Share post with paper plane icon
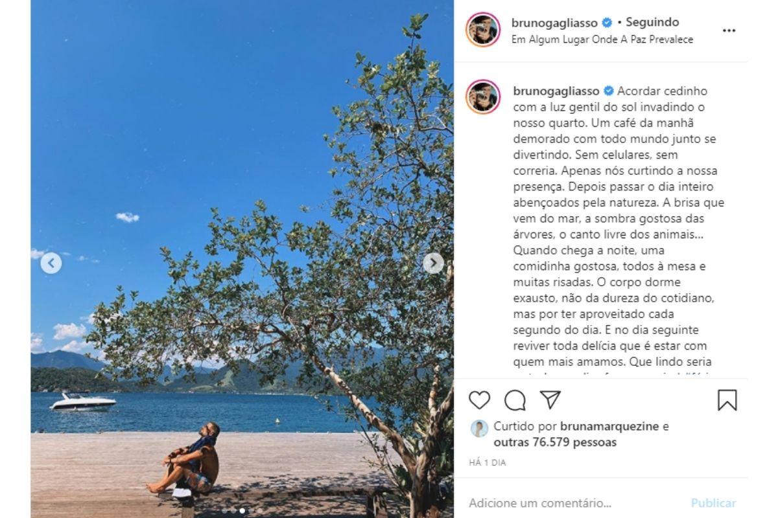The height and width of the screenshot is (518, 778). click(550, 400)
